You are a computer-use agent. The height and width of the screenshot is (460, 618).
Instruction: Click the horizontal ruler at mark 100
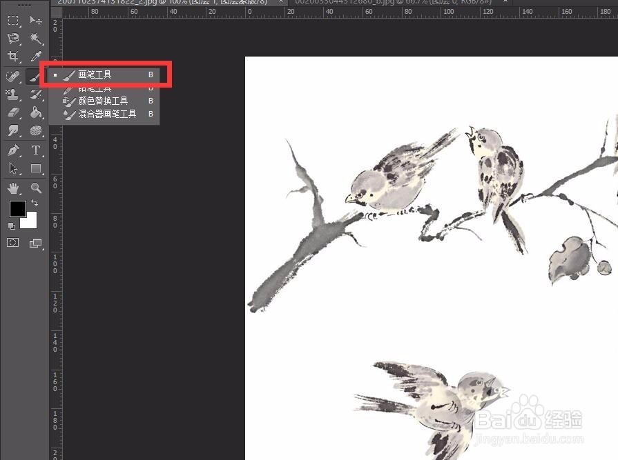(x=449, y=12)
